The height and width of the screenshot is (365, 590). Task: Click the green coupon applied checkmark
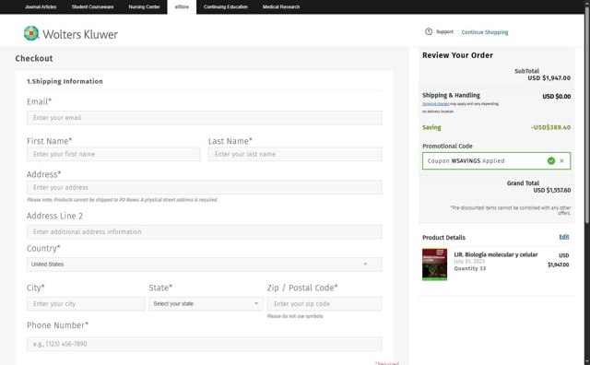551,161
